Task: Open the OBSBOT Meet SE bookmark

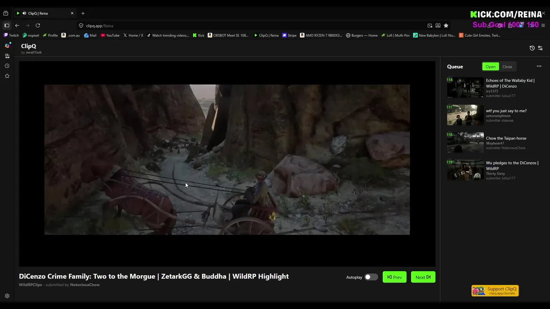Action: (228, 36)
